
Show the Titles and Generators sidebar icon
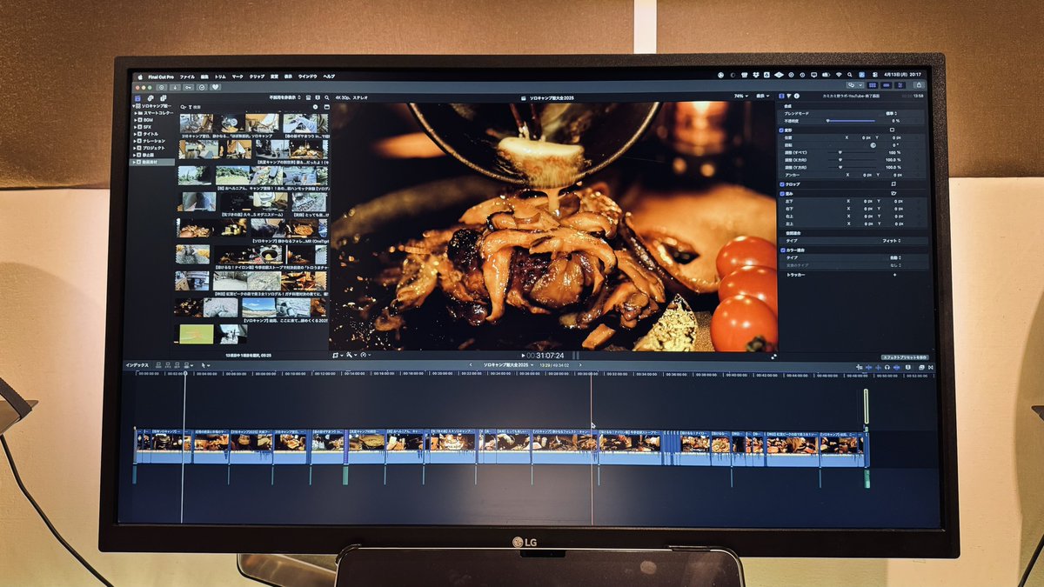[x=163, y=98]
